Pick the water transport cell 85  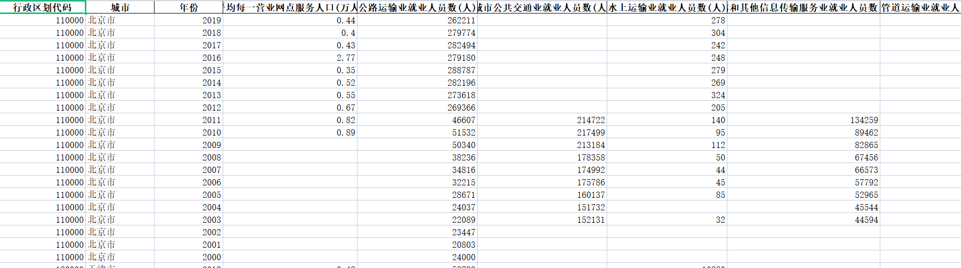pyautogui.click(x=667, y=195)
